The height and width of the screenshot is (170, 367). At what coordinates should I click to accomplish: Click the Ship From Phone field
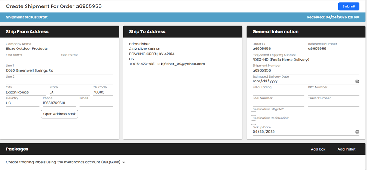59,103
